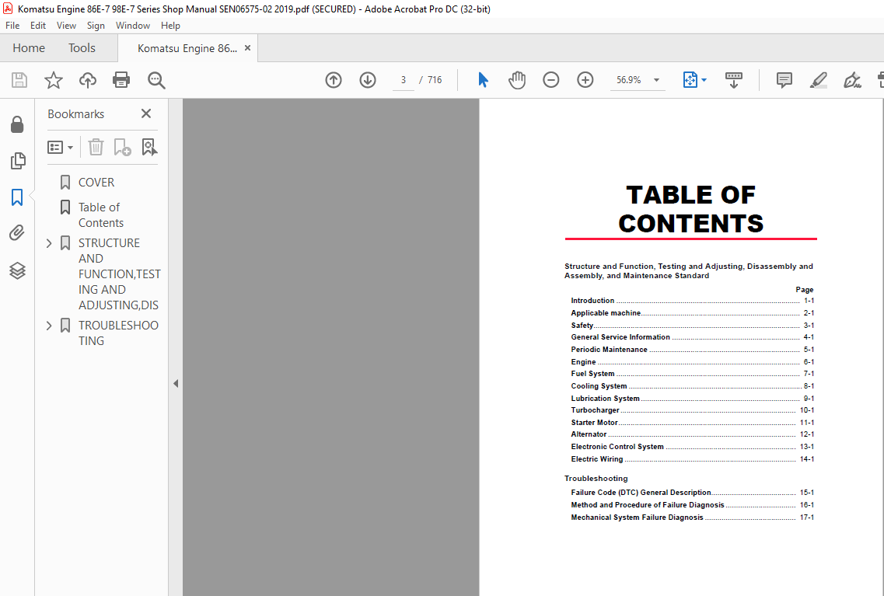Upload file to cloud icon
The height and width of the screenshot is (596, 884).
(87, 80)
